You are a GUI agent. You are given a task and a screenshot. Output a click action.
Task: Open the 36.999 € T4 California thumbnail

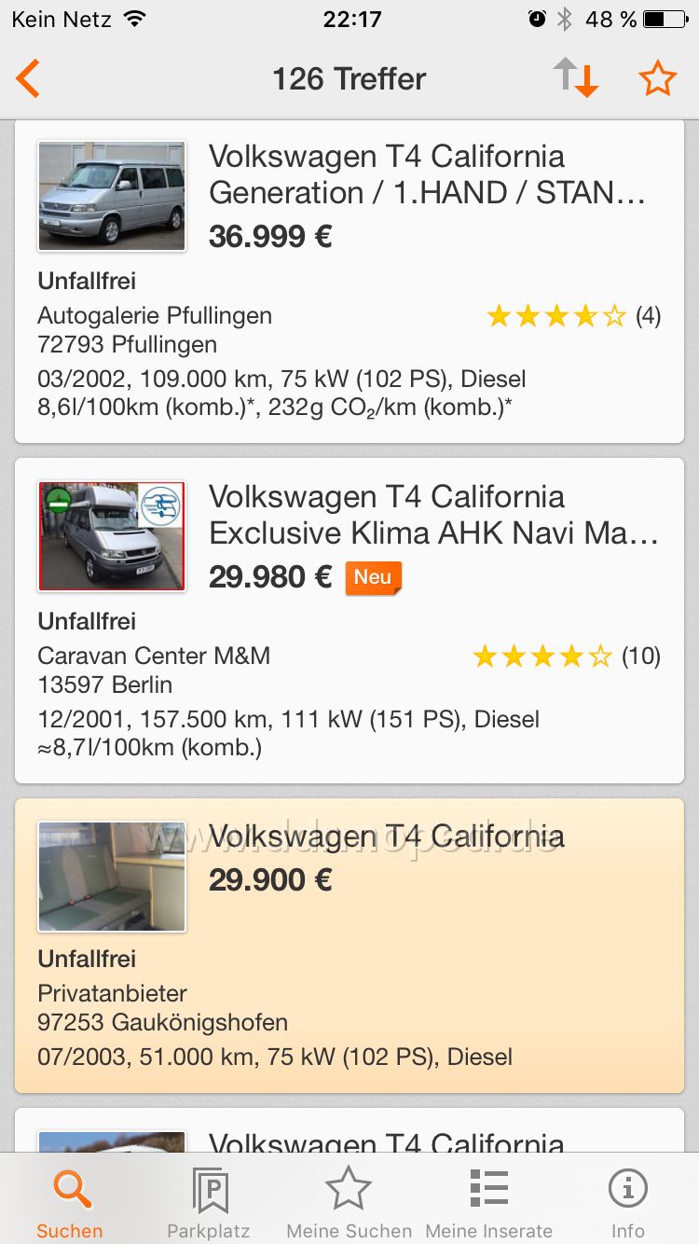(112, 196)
